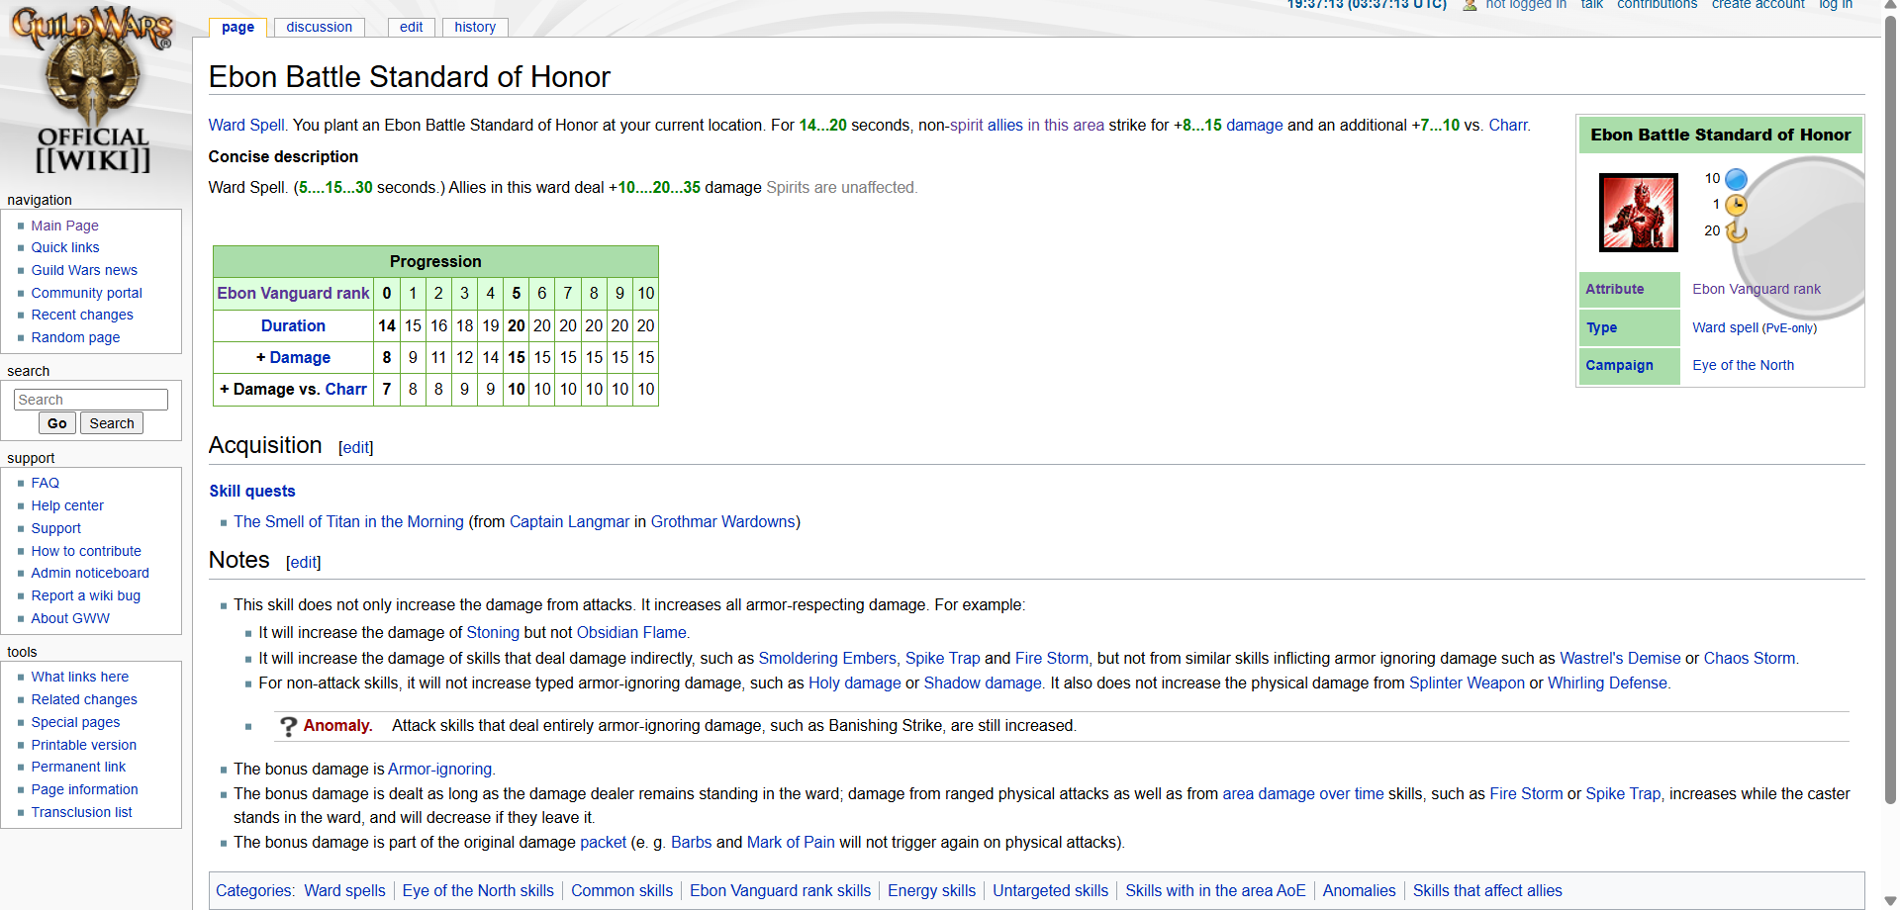Open Grothmar Wardowns link
The image size is (1900, 910).
click(x=722, y=521)
